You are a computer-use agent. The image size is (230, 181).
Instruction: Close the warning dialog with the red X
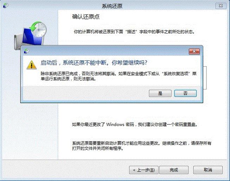(194, 51)
